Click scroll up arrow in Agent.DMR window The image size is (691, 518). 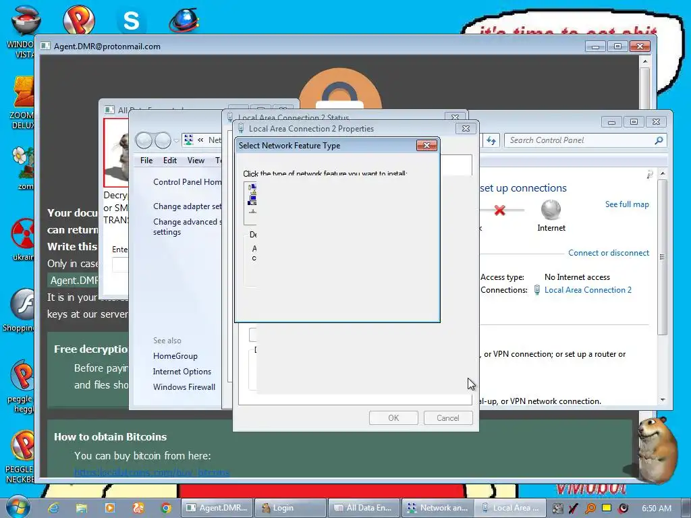(x=644, y=61)
